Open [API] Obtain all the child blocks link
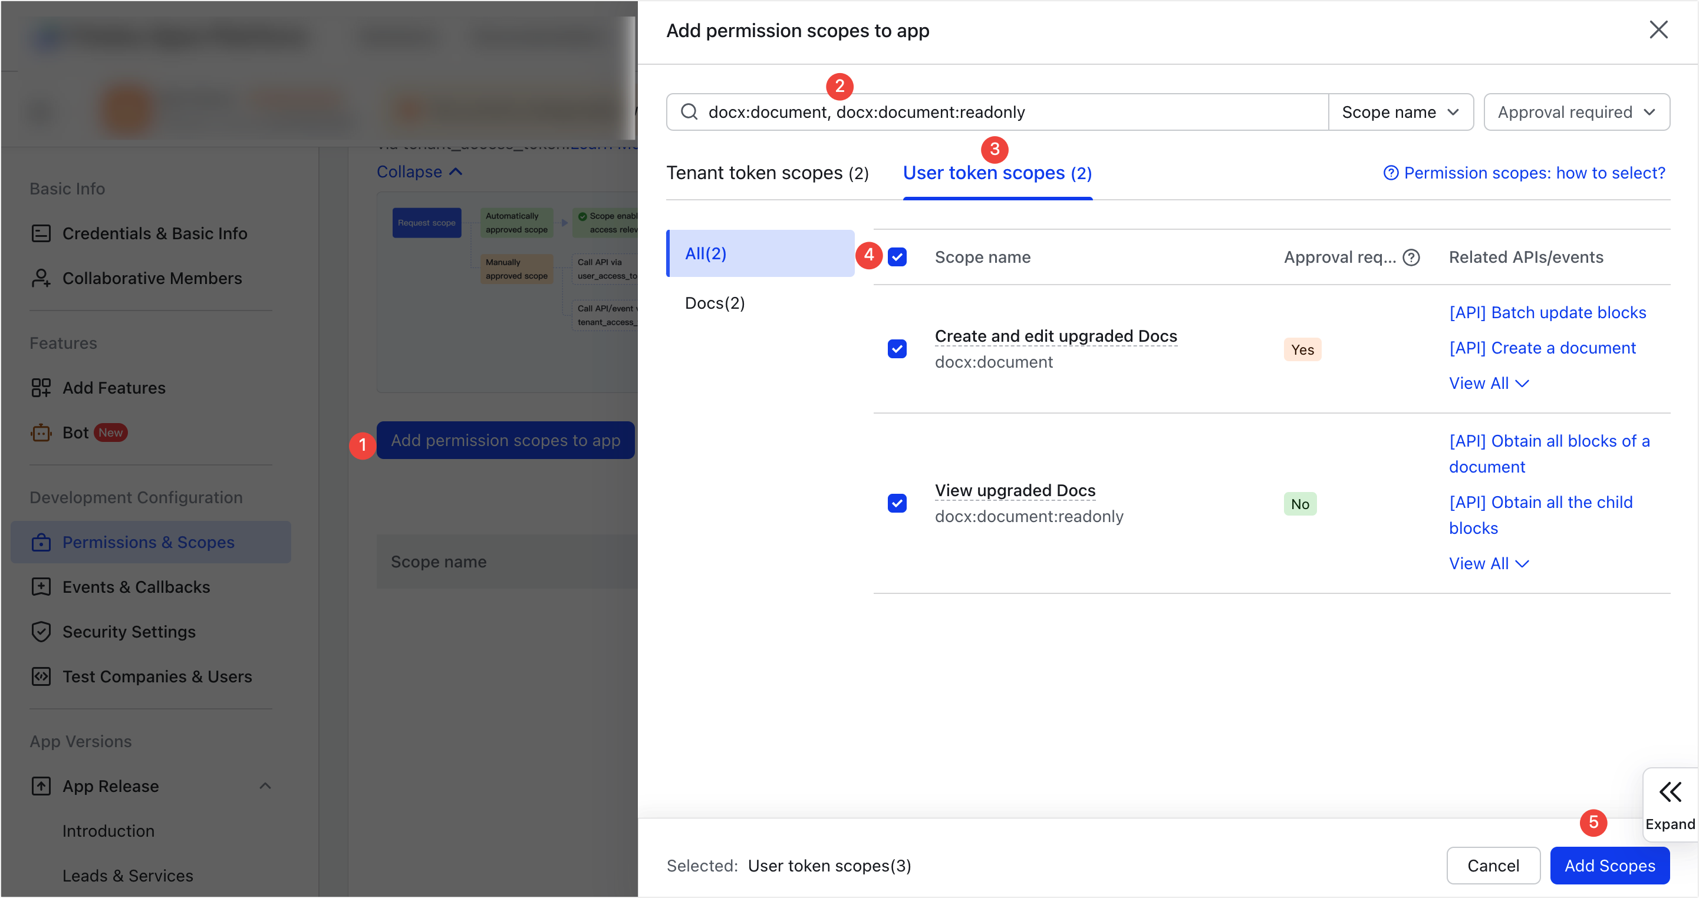1699x898 pixels. point(1540,516)
